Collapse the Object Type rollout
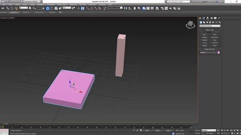 210,30
